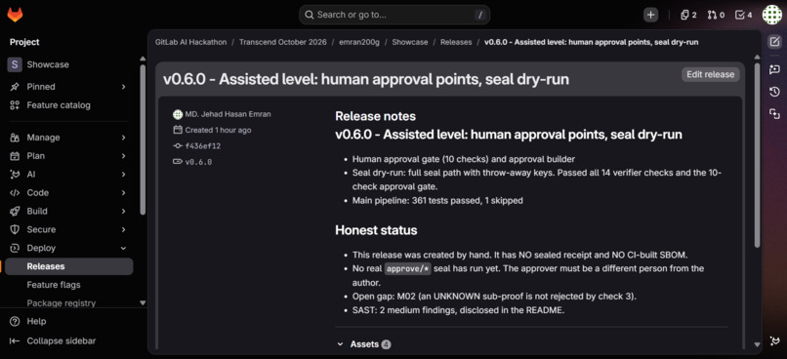Expand the Secure menu chevron

123,229
